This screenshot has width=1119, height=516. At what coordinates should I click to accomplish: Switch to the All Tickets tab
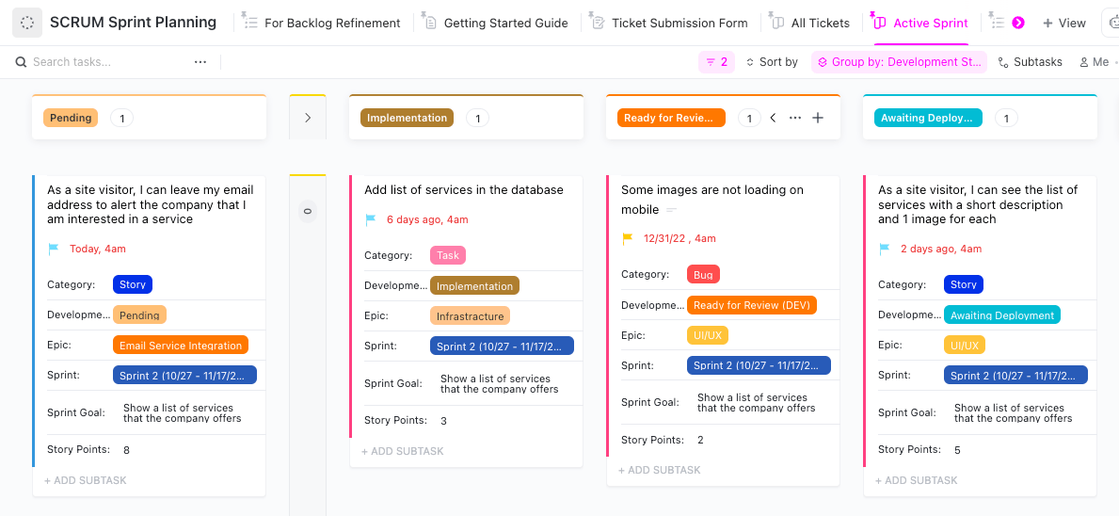tap(809, 23)
